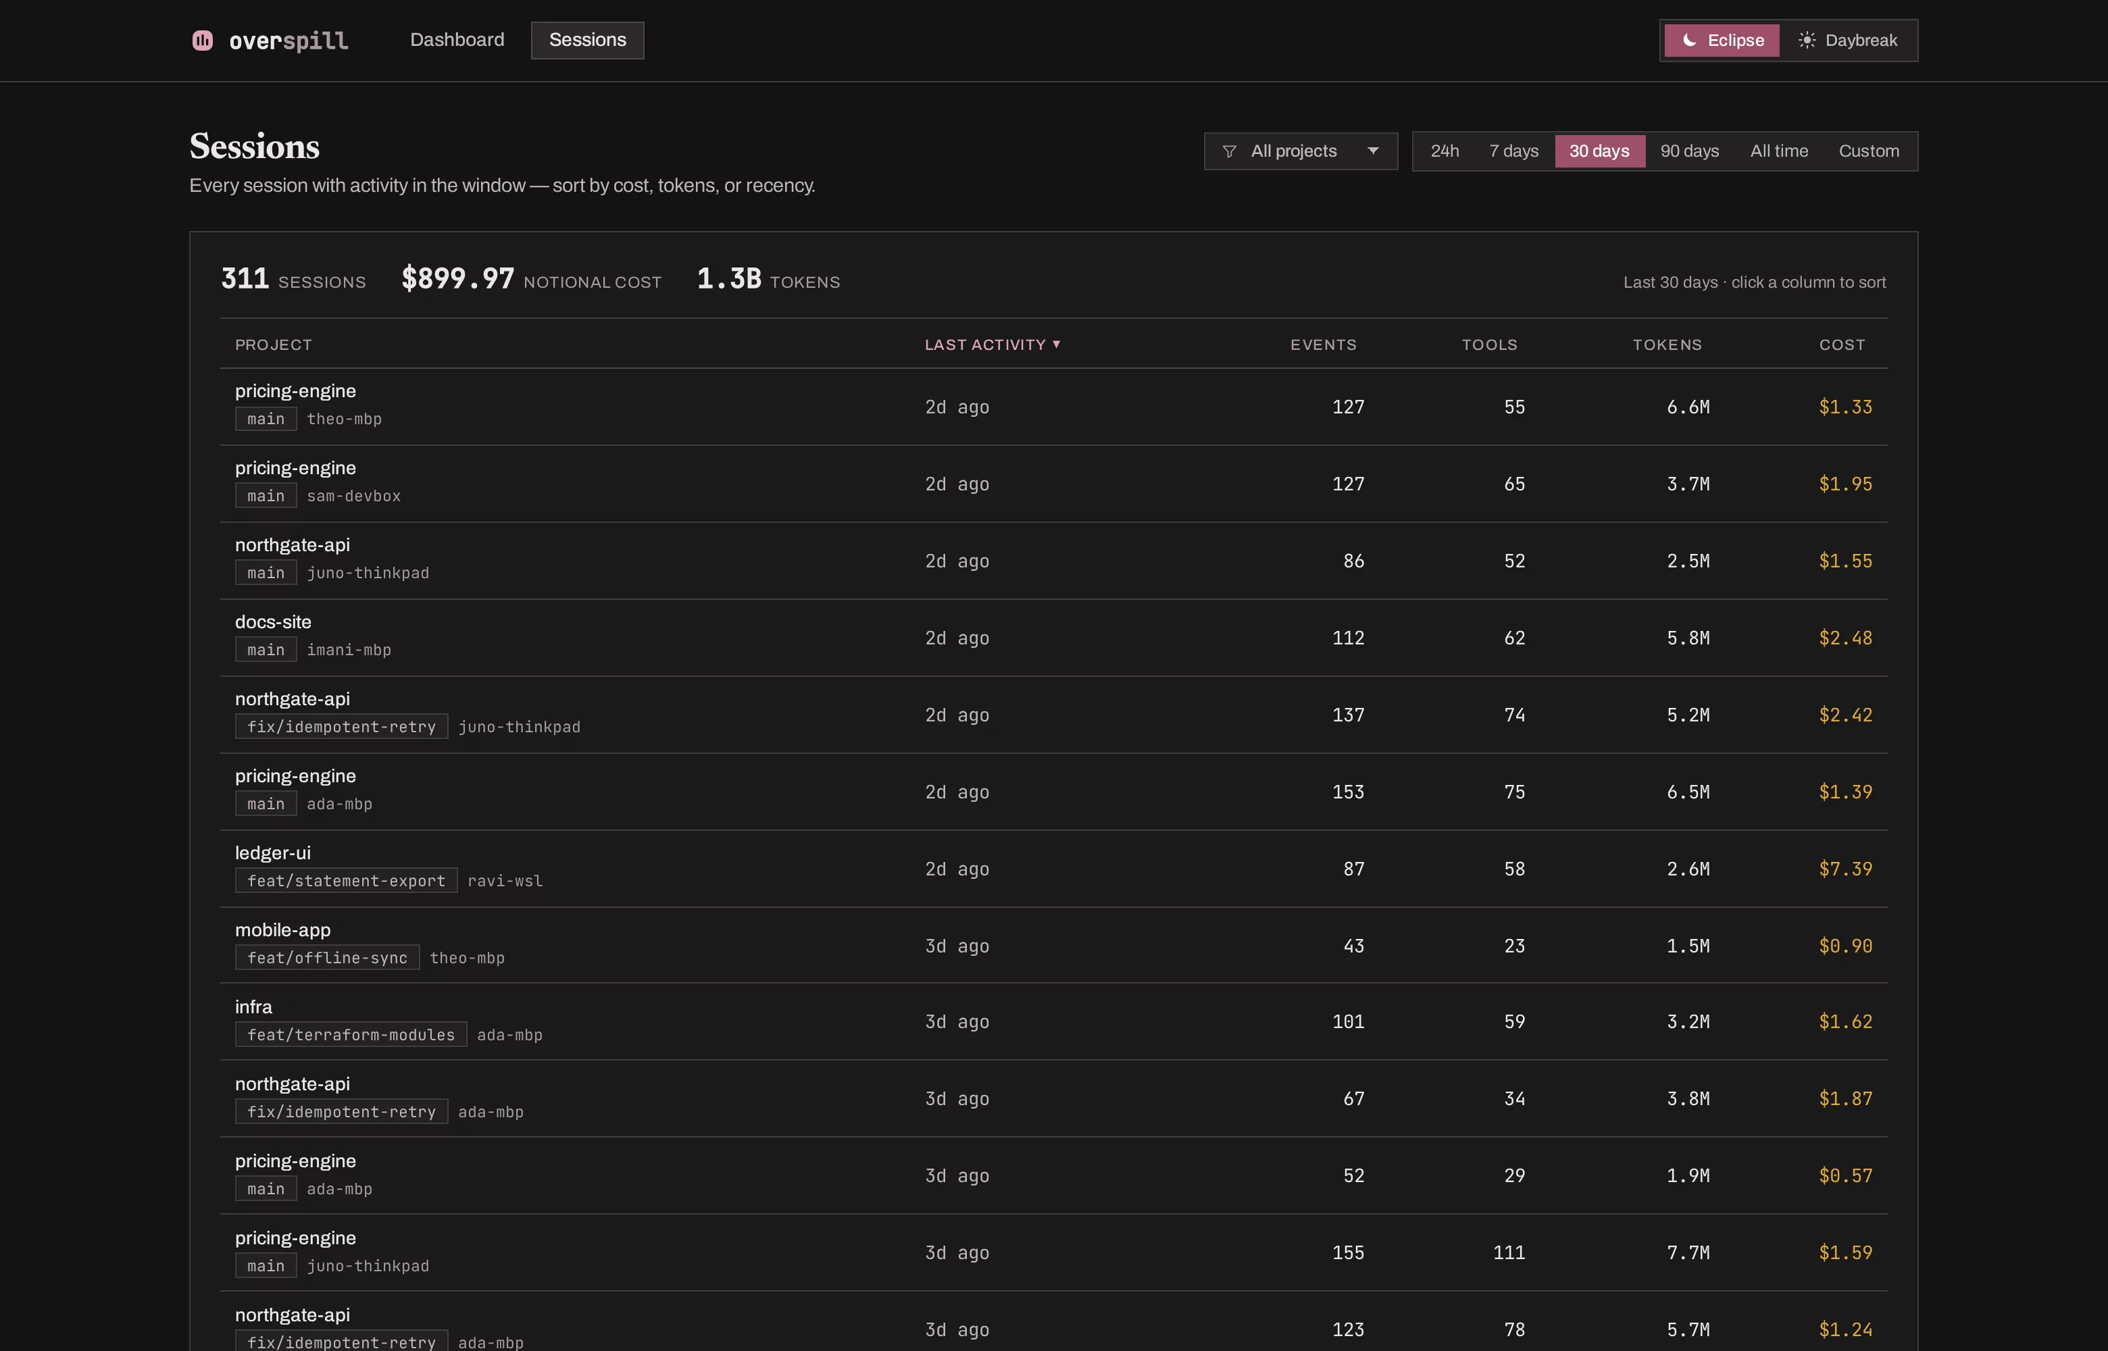The height and width of the screenshot is (1351, 2108).
Task: Click the 1.3B tokens total
Action: [728, 279]
